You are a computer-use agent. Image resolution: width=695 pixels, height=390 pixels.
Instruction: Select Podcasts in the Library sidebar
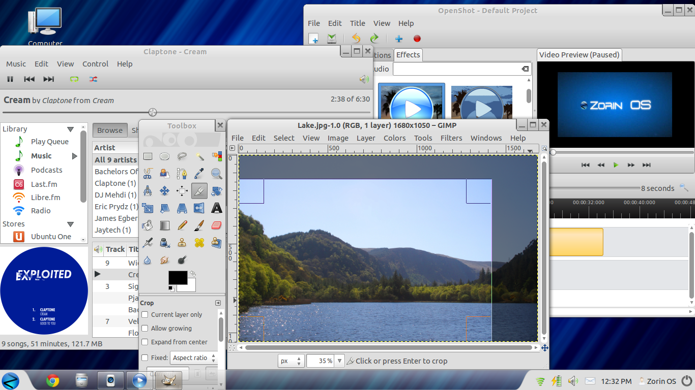46,170
